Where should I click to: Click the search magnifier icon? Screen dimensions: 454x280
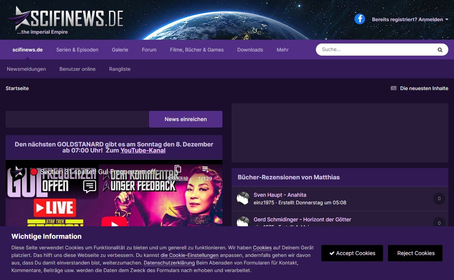[440, 50]
